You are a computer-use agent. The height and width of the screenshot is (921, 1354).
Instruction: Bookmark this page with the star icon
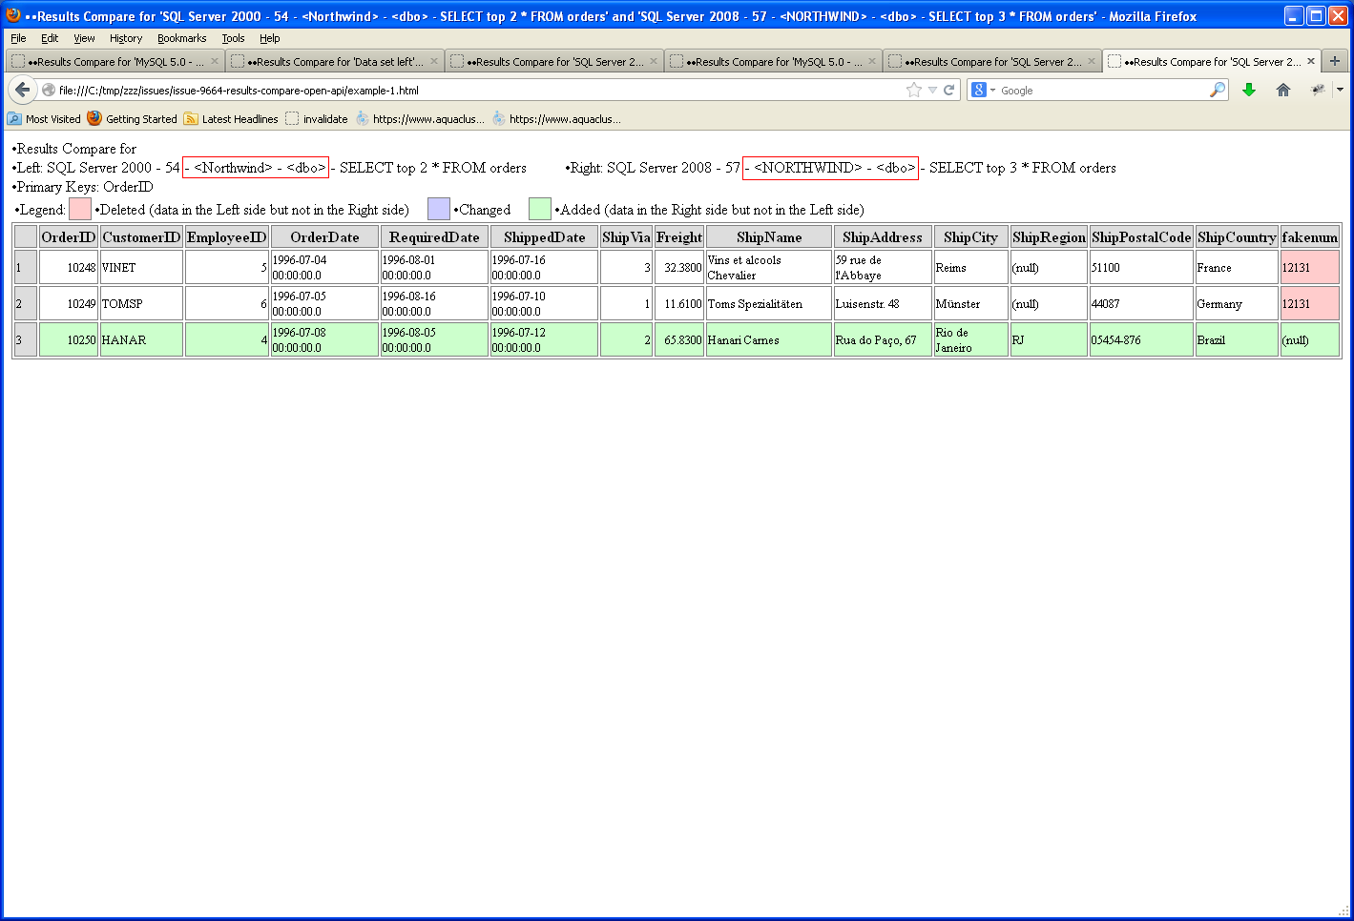(x=914, y=90)
